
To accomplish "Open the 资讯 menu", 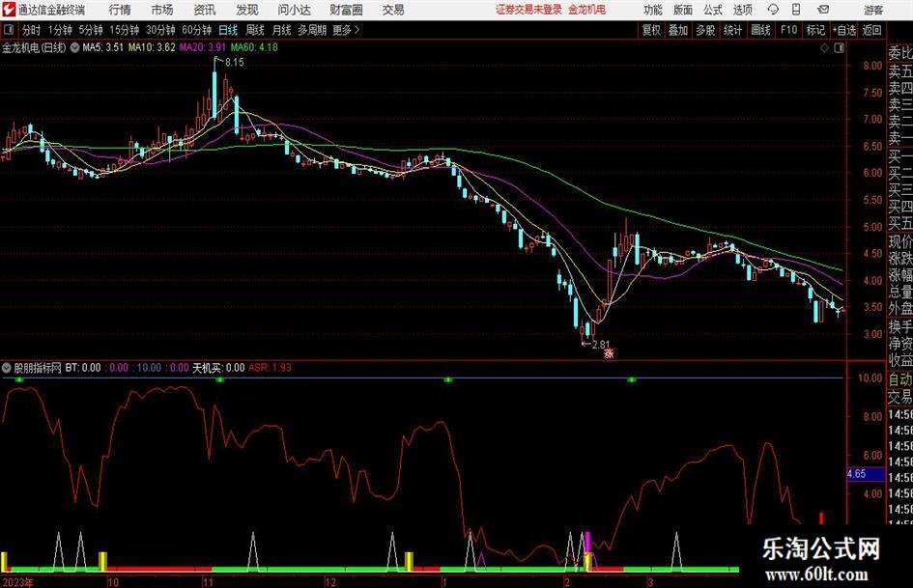I will pos(205,10).
